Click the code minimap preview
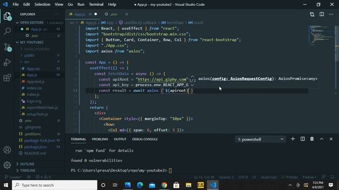 pyautogui.click(x=321, y=35)
